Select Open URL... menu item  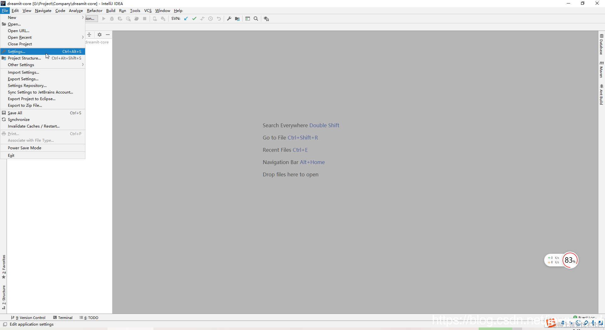(43, 31)
